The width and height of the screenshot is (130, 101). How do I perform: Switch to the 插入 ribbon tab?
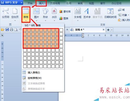pyautogui.click(x=41, y=3)
